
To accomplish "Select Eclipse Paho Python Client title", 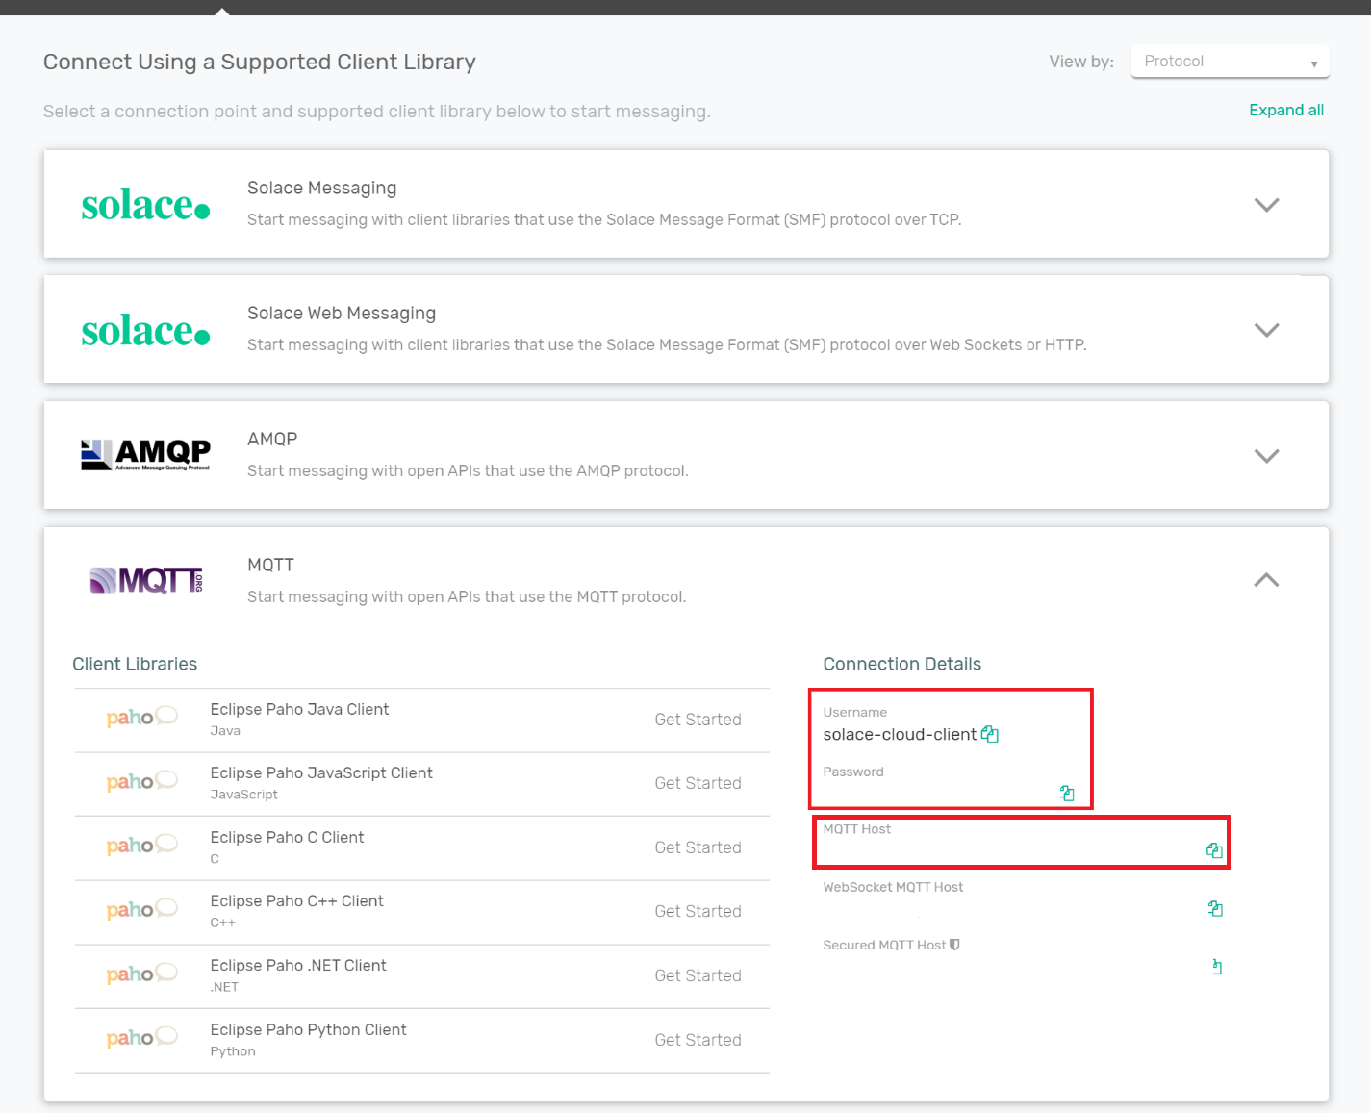I will [308, 1029].
